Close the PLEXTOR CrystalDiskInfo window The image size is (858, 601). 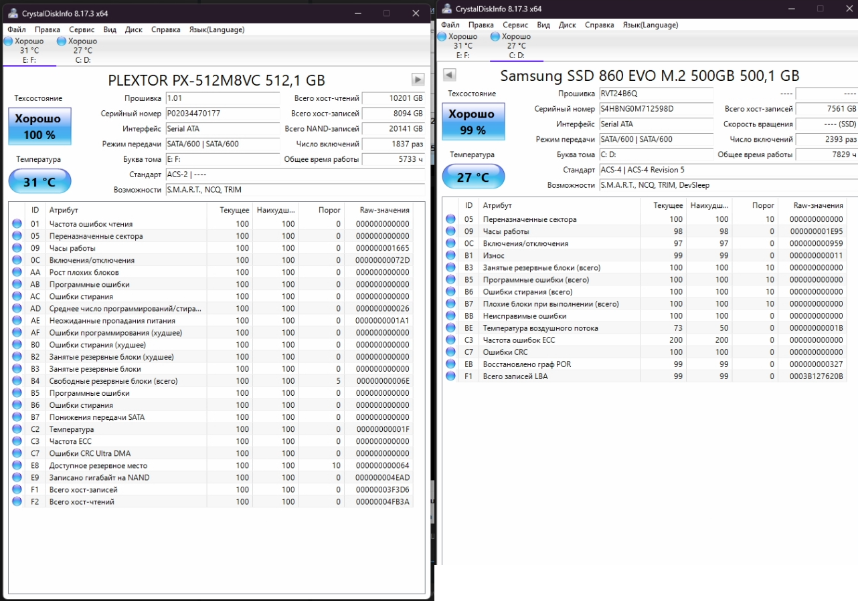[x=416, y=13]
